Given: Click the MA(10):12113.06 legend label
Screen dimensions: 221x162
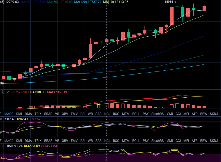Looking at the screenshot, I should (116, 2).
